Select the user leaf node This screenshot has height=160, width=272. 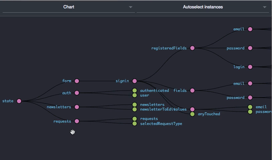click(134, 95)
